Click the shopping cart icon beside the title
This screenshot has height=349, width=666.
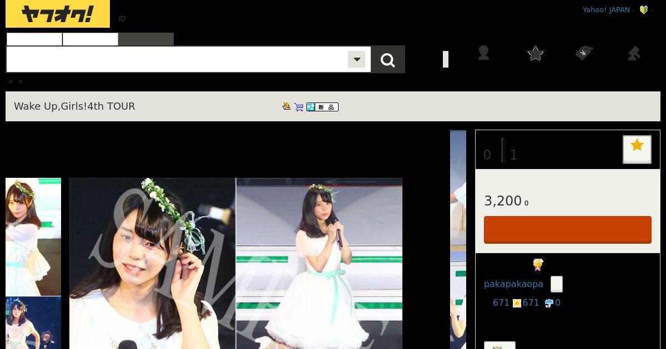tap(299, 106)
